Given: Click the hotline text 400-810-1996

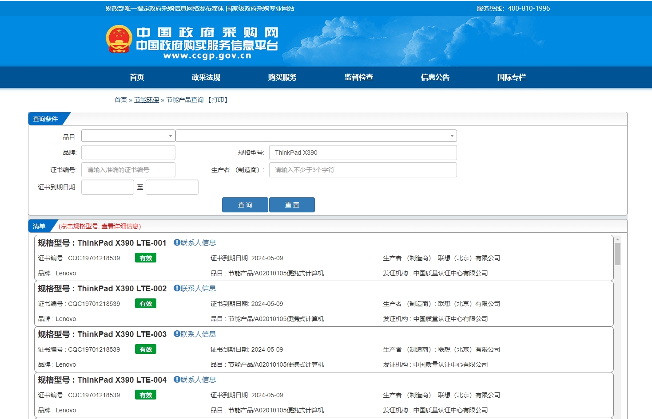Looking at the screenshot, I should 529,8.
